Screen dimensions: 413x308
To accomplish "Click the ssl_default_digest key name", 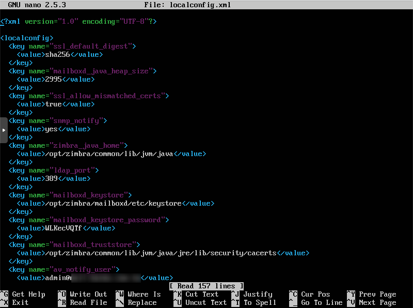I will 91,47.
